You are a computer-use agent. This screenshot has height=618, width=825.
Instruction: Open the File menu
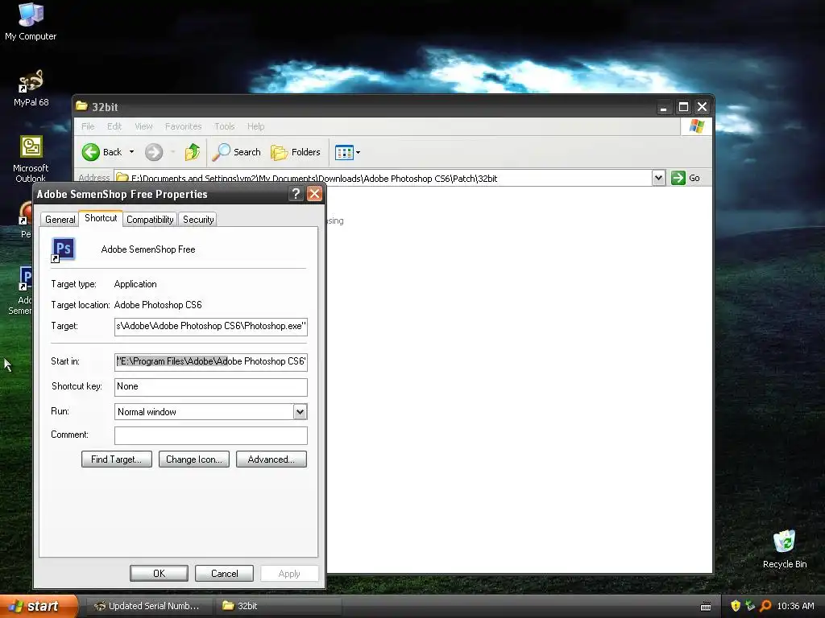pyautogui.click(x=88, y=126)
